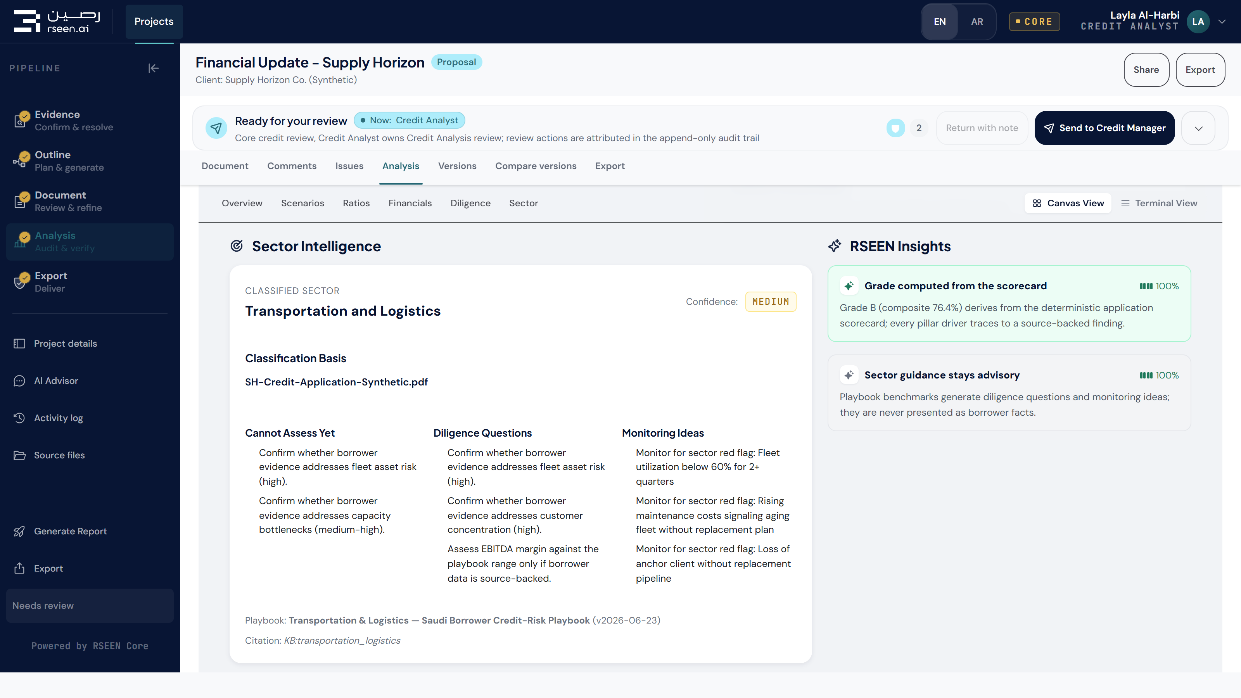Select the Analysis tab
The height and width of the screenshot is (698, 1241).
point(401,166)
